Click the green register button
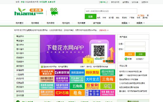163x102 pixels. click(140, 54)
